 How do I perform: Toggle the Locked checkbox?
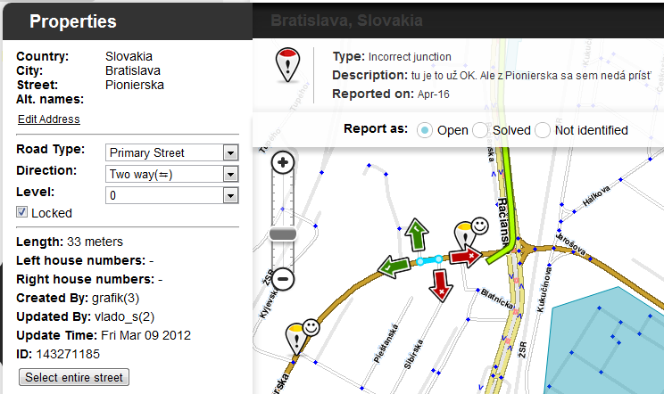coord(21,212)
